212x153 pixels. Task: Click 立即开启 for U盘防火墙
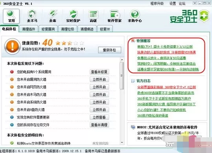[x=99, y=110]
